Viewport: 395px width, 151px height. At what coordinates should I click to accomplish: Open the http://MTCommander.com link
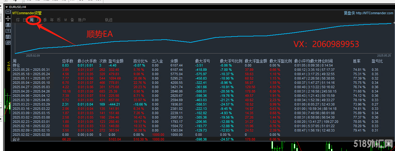(x=375, y=13)
